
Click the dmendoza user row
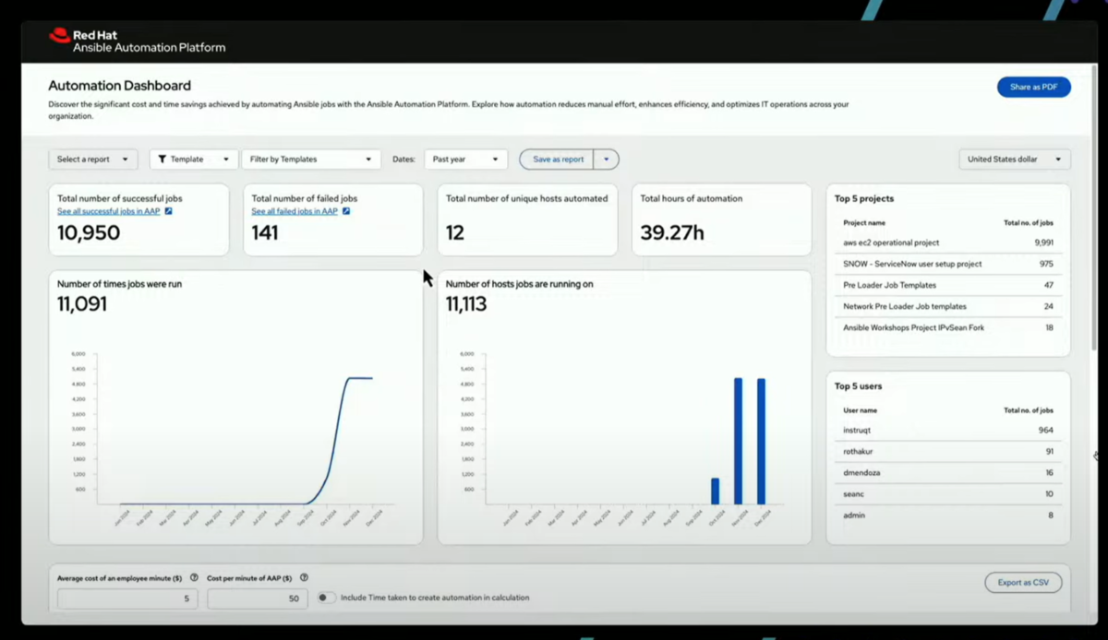point(948,472)
